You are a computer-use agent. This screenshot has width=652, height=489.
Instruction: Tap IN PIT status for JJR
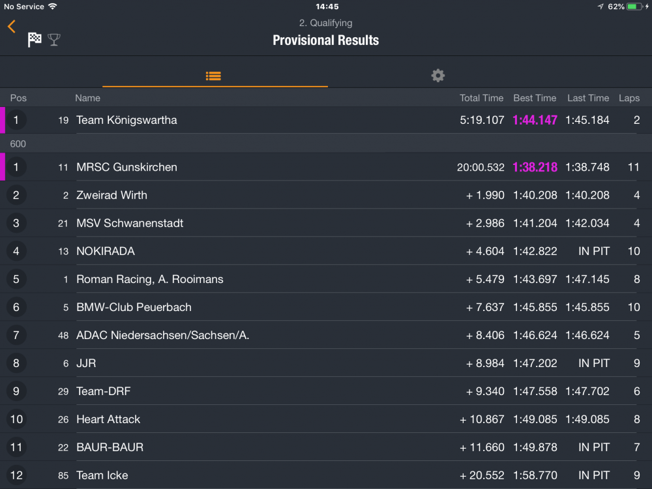coord(594,363)
